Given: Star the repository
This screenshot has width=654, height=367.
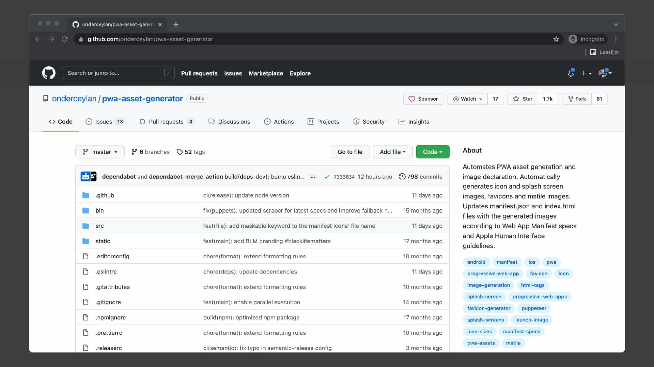Looking at the screenshot, I should pyautogui.click(x=523, y=99).
